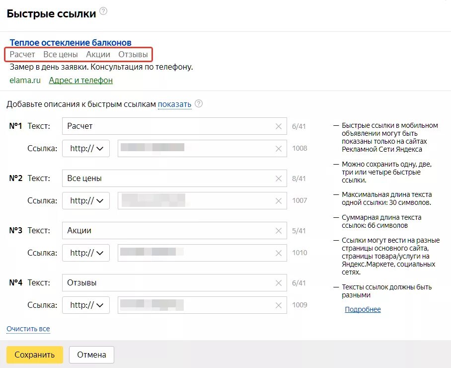This screenshot has height=368, width=451.
Task: Expand http:// protocol dropdown for link №3
Action: click(x=86, y=253)
